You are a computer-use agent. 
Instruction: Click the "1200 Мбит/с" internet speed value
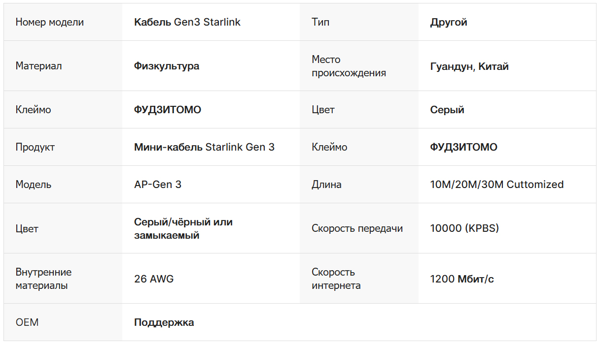(462, 279)
